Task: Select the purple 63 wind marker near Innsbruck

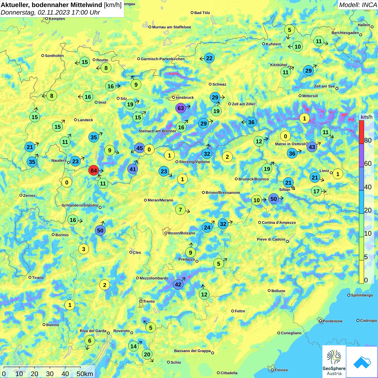Action: pos(181,108)
